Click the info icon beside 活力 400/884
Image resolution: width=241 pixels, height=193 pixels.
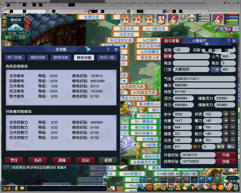(191, 98)
